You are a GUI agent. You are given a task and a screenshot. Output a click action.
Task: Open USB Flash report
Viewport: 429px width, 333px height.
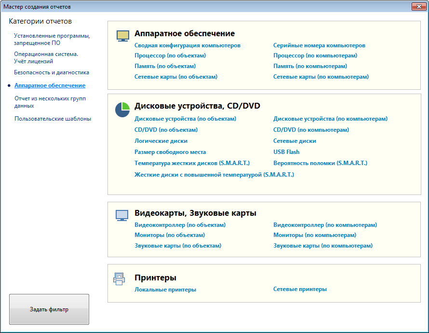(x=286, y=152)
